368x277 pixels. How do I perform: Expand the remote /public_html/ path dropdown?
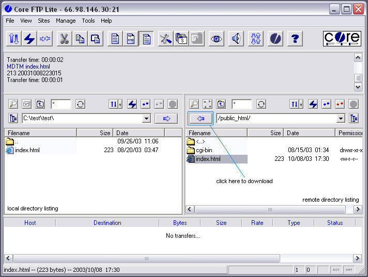pos(341,119)
